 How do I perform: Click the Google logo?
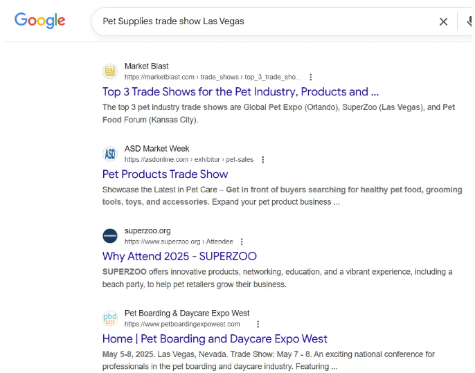click(x=39, y=21)
